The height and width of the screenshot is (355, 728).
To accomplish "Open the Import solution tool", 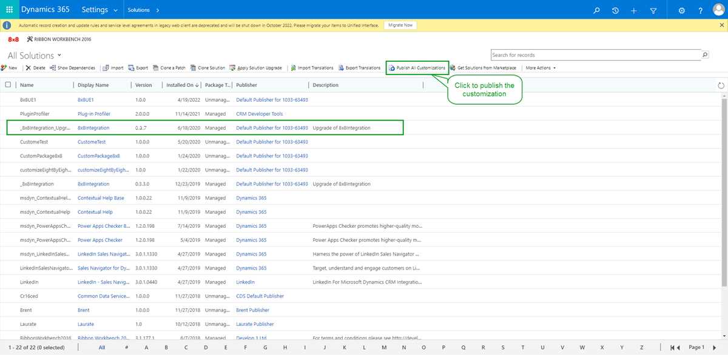I will click(113, 67).
